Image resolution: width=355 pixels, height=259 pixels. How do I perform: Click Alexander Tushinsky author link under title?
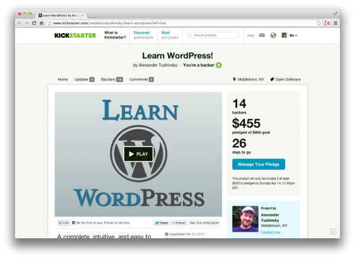[x=158, y=65]
